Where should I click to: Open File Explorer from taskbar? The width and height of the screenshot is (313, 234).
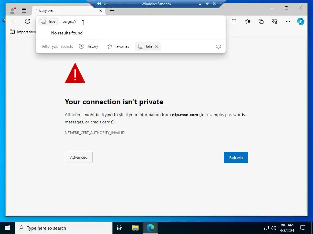(135, 228)
